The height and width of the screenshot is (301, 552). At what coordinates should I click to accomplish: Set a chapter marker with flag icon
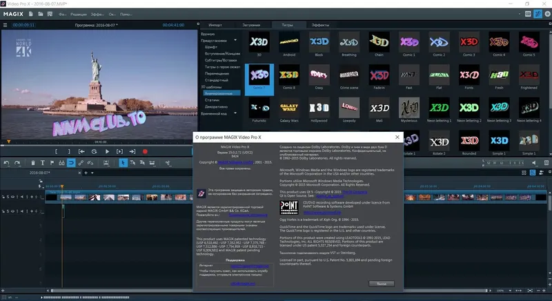coord(52,163)
